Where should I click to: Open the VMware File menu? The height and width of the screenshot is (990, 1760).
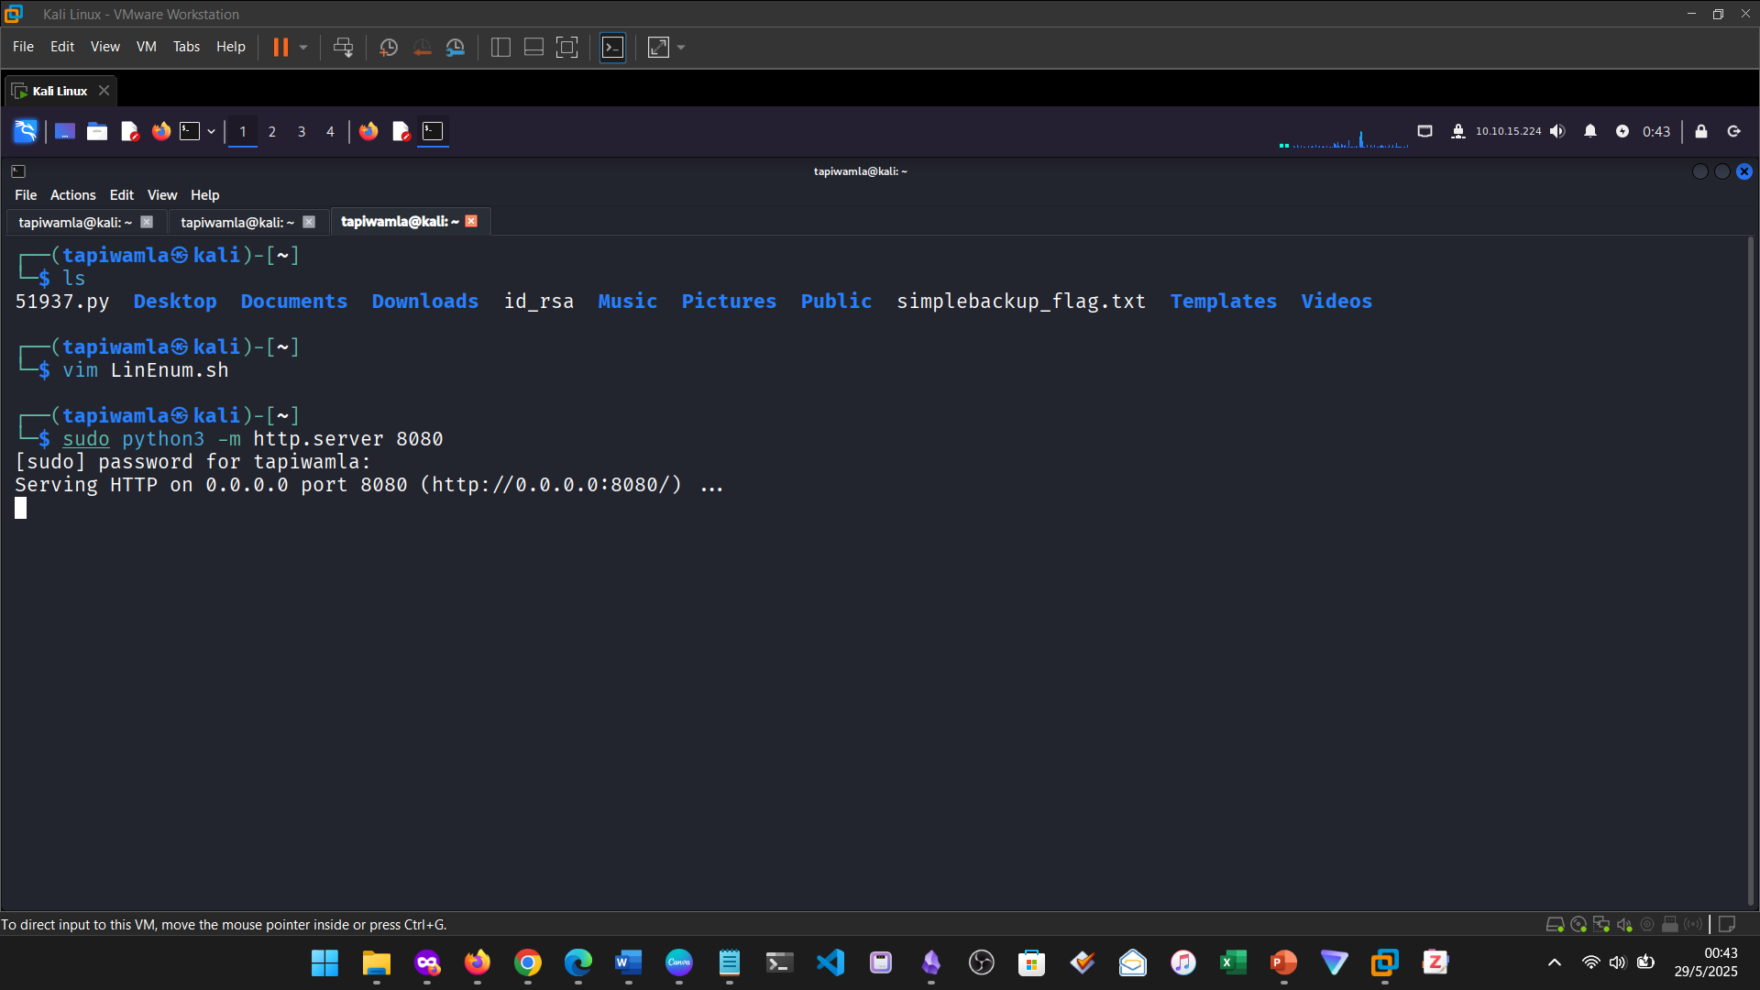[23, 47]
